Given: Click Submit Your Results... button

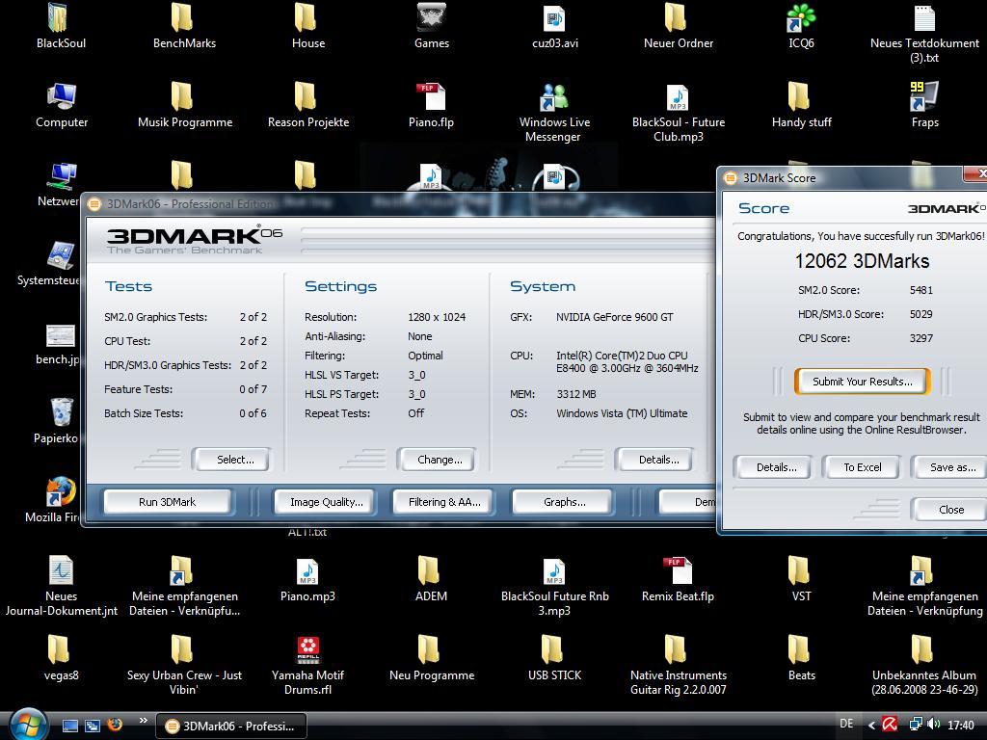Looking at the screenshot, I should (862, 382).
